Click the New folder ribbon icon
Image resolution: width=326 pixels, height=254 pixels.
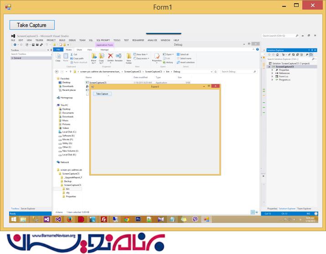coord(129,57)
